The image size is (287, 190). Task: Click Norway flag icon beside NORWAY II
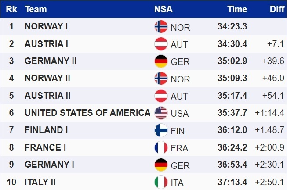(161, 79)
